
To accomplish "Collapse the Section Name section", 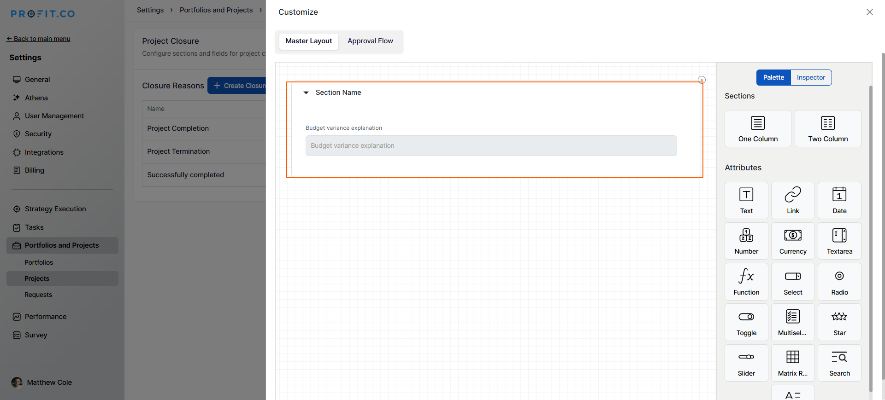I will click(x=306, y=93).
